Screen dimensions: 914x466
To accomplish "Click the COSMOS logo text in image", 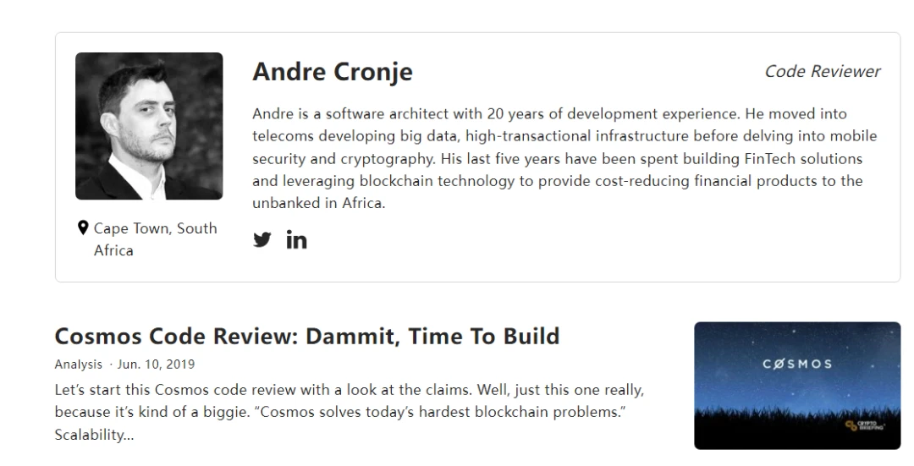I will pyautogui.click(x=797, y=364).
